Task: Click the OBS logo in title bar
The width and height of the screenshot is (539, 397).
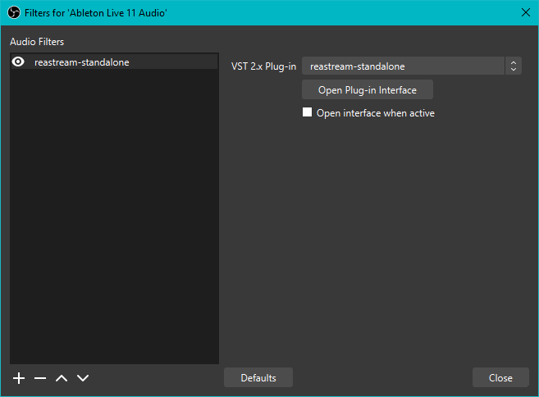Action: (13, 11)
